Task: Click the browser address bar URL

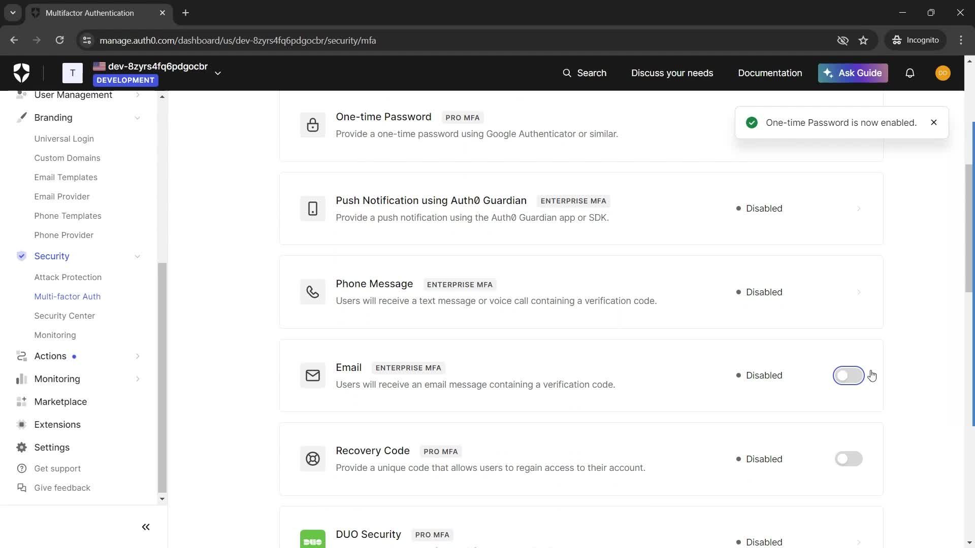Action: pos(238,41)
